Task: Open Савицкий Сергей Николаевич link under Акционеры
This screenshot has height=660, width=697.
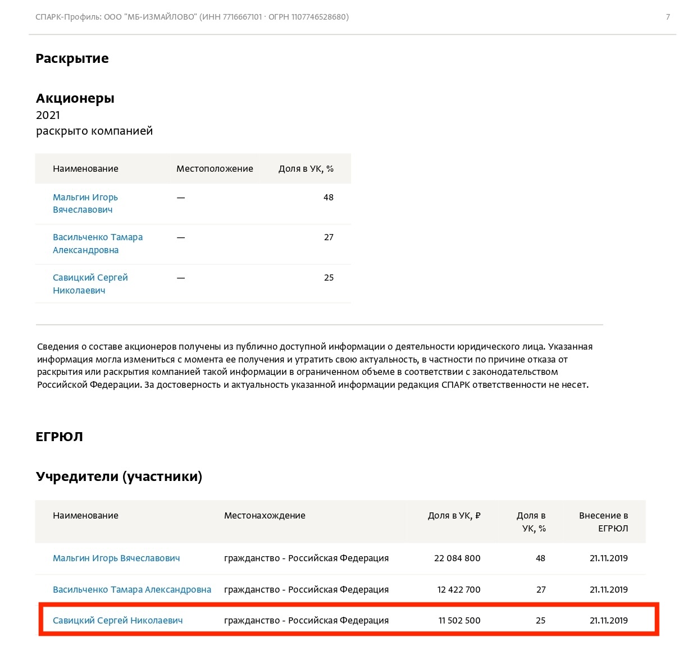Action: pos(90,284)
